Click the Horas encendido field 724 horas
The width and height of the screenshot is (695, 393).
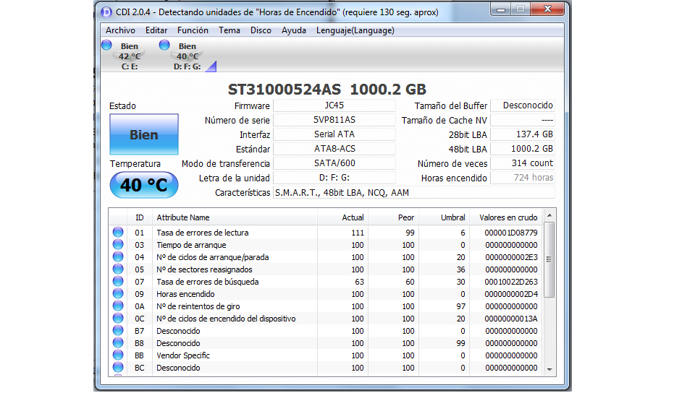click(523, 178)
